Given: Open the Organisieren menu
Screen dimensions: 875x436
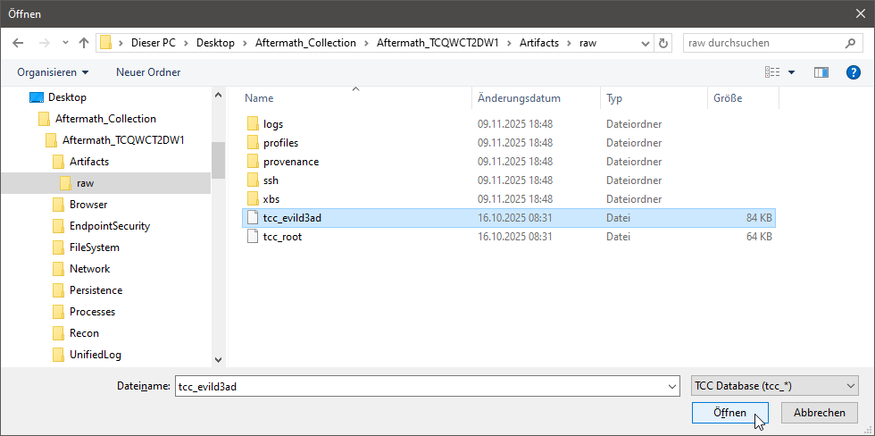Looking at the screenshot, I should point(53,72).
